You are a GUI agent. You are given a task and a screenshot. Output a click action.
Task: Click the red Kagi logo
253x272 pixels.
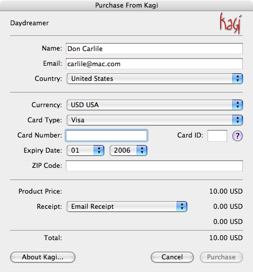coord(231,23)
